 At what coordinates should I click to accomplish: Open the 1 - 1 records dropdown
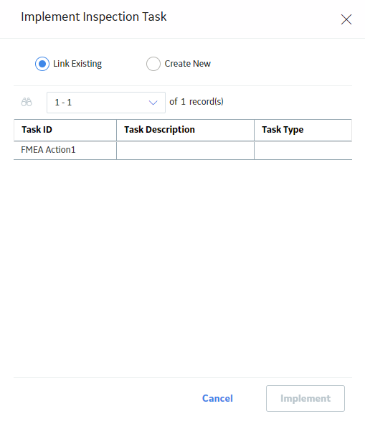(106, 103)
